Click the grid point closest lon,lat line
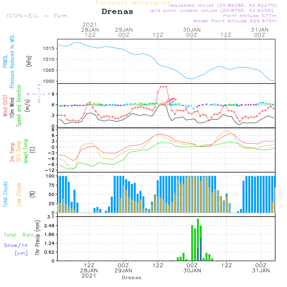Screen dimensions: 287x287 point(212,11)
